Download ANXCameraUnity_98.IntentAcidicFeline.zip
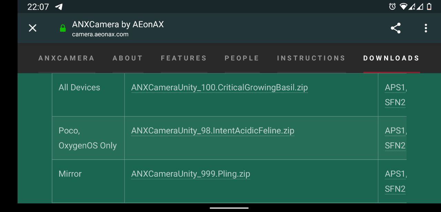441x212 pixels. coord(213,131)
